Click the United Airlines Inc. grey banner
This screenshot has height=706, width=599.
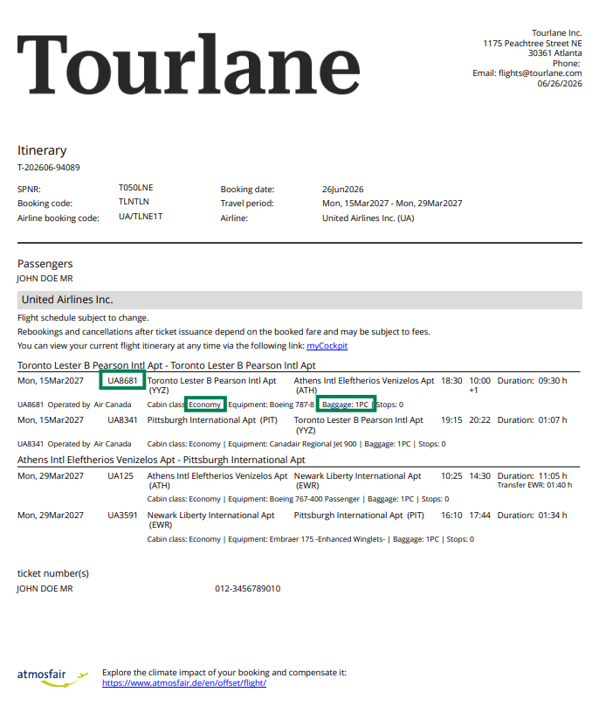point(299,300)
